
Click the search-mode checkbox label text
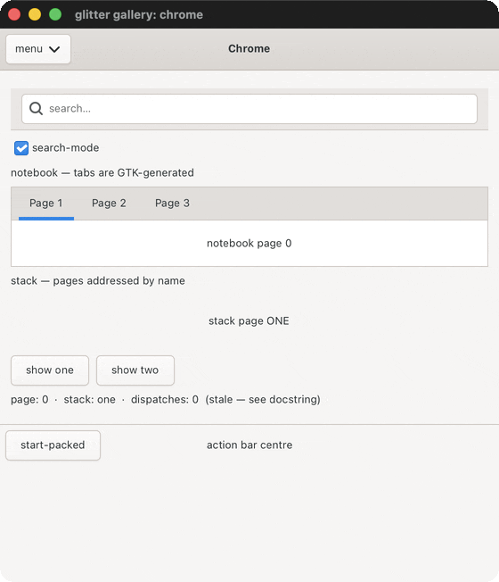click(66, 147)
